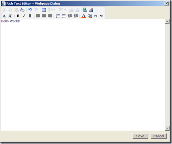Toggle italic formatting
Screen dimensions: 172x144
24,16
